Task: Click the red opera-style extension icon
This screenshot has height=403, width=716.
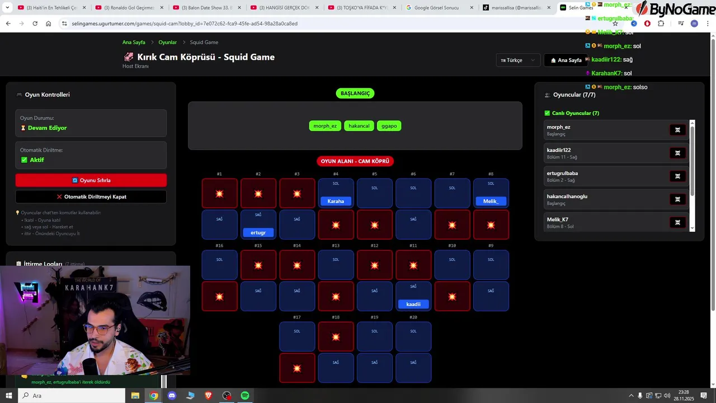Action: click(x=647, y=24)
